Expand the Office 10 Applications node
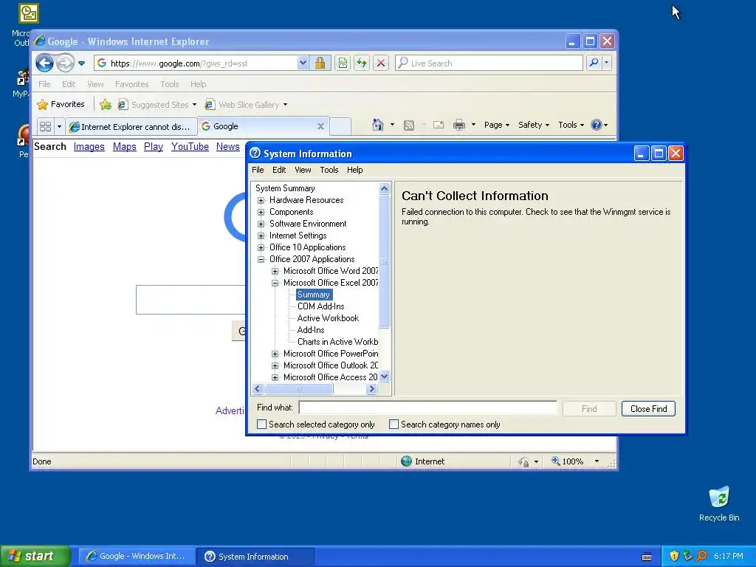 click(x=261, y=247)
